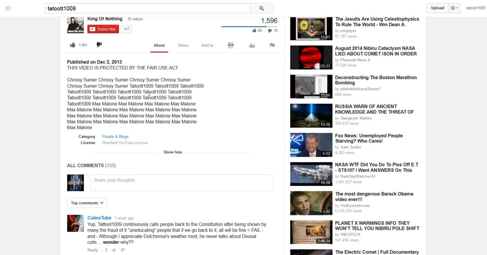Click 'by Stargazer Nation' uploader name
The image size is (487, 255).
353,118
